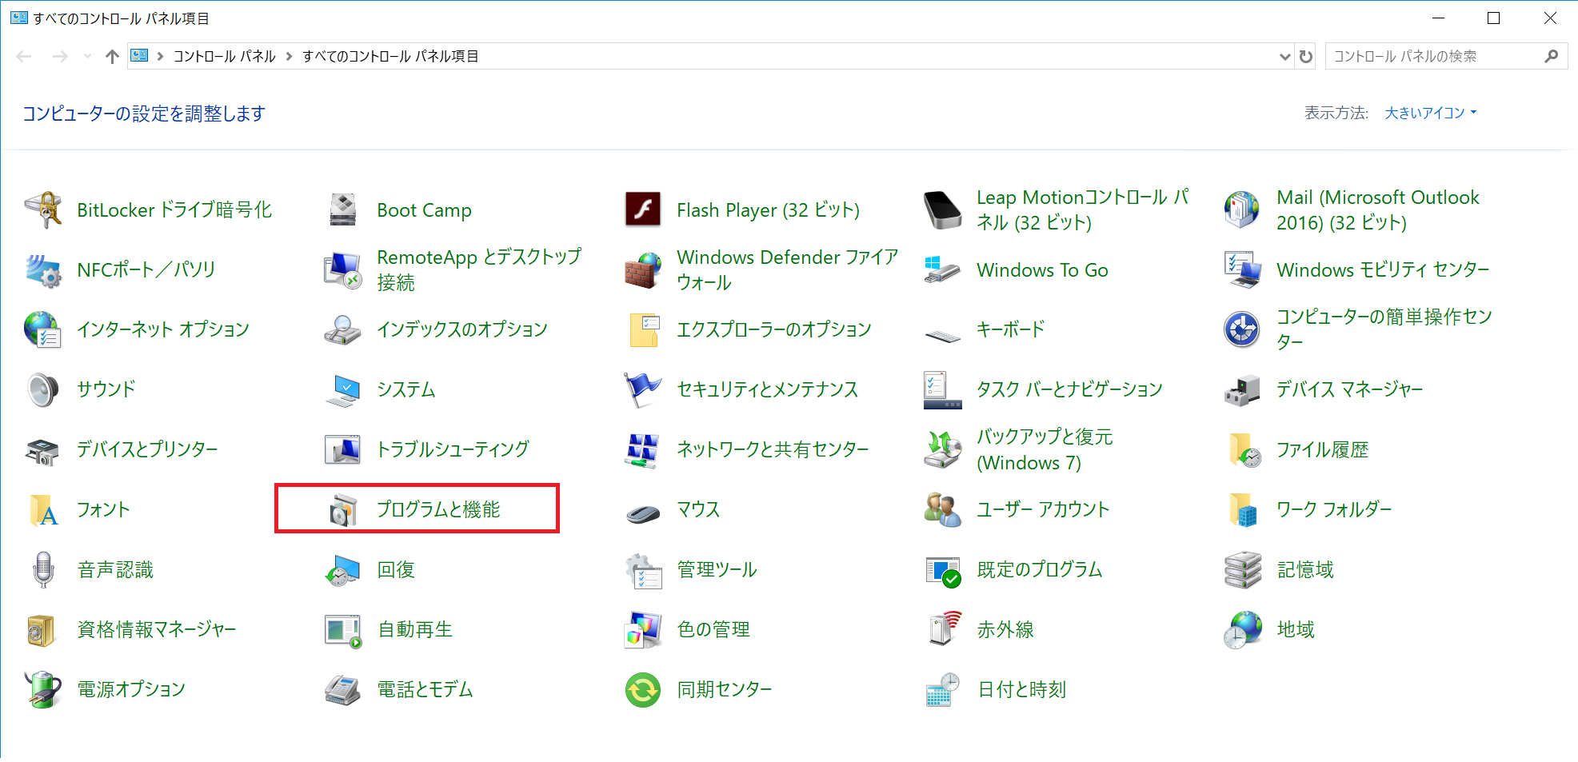
Task: Open the デバイス マネージャー icon
Action: (1243, 389)
